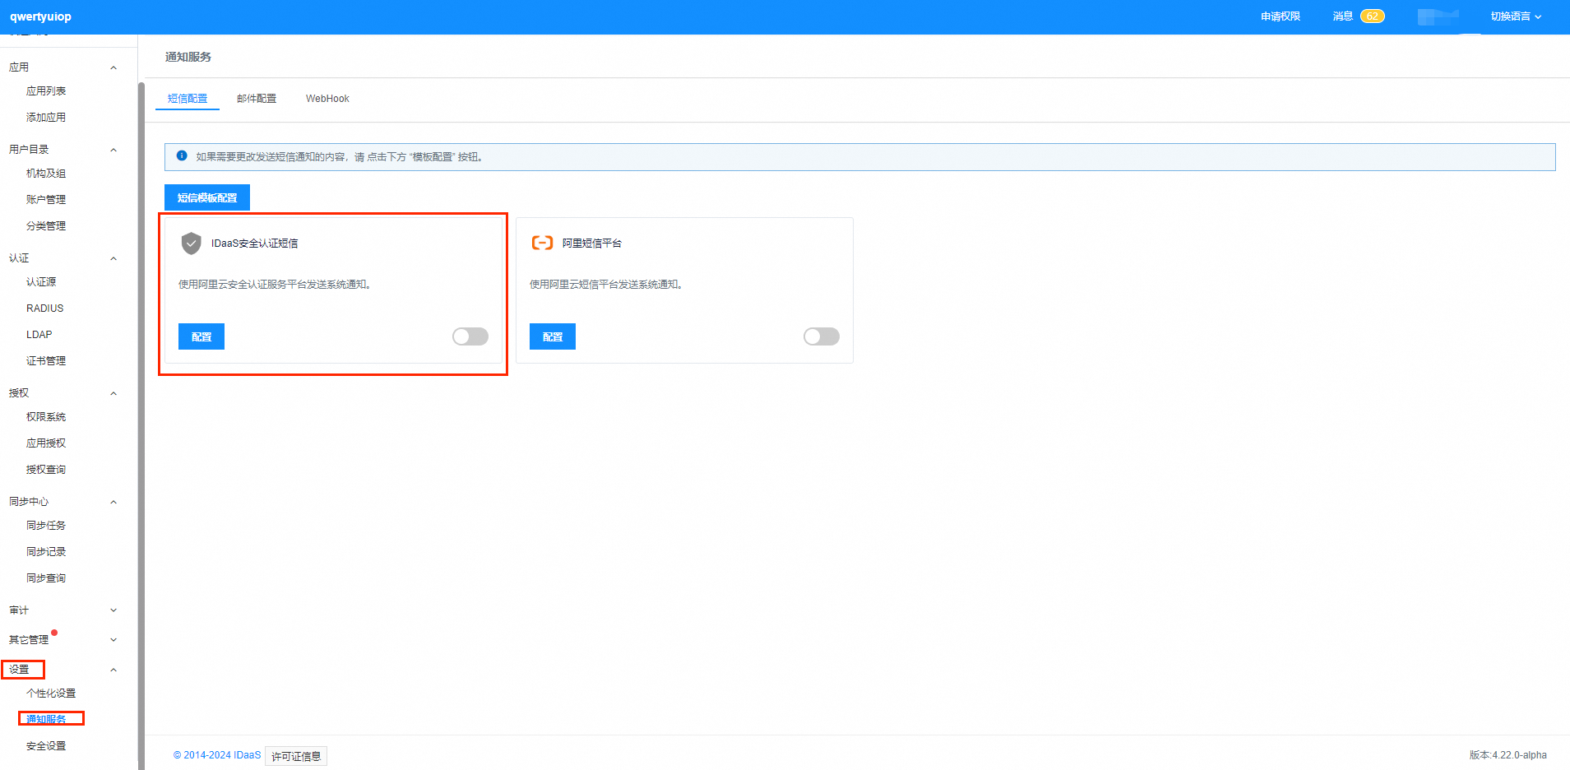Click the Alibaba SMS platform logo icon

click(x=542, y=243)
